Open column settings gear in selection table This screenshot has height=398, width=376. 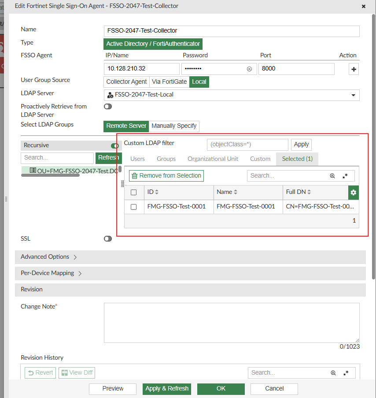point(354,193)
